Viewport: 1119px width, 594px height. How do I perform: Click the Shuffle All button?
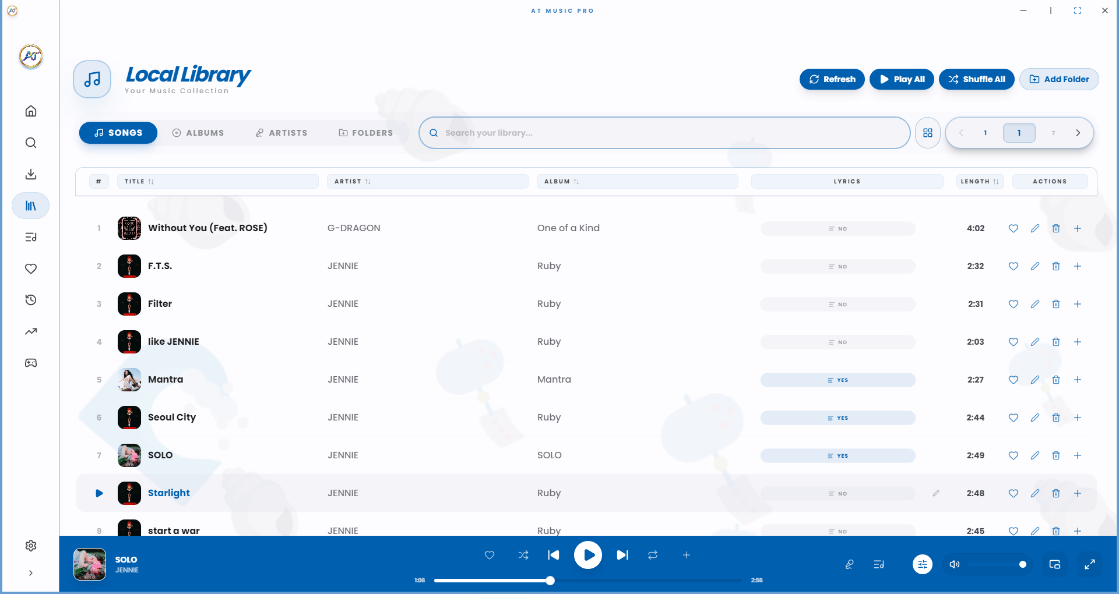[976, 79]
